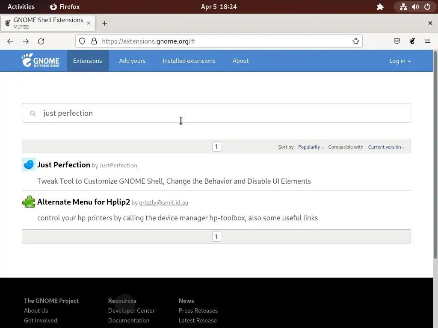Click the browser forward arrow
This screenshot has height=328, width=438.
(x=26, y=41)
